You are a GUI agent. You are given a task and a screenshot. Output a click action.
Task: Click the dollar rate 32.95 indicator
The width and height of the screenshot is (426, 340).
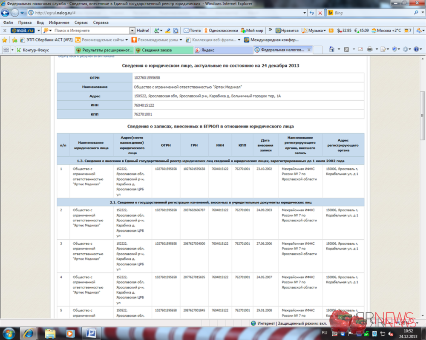click(344, 31)
